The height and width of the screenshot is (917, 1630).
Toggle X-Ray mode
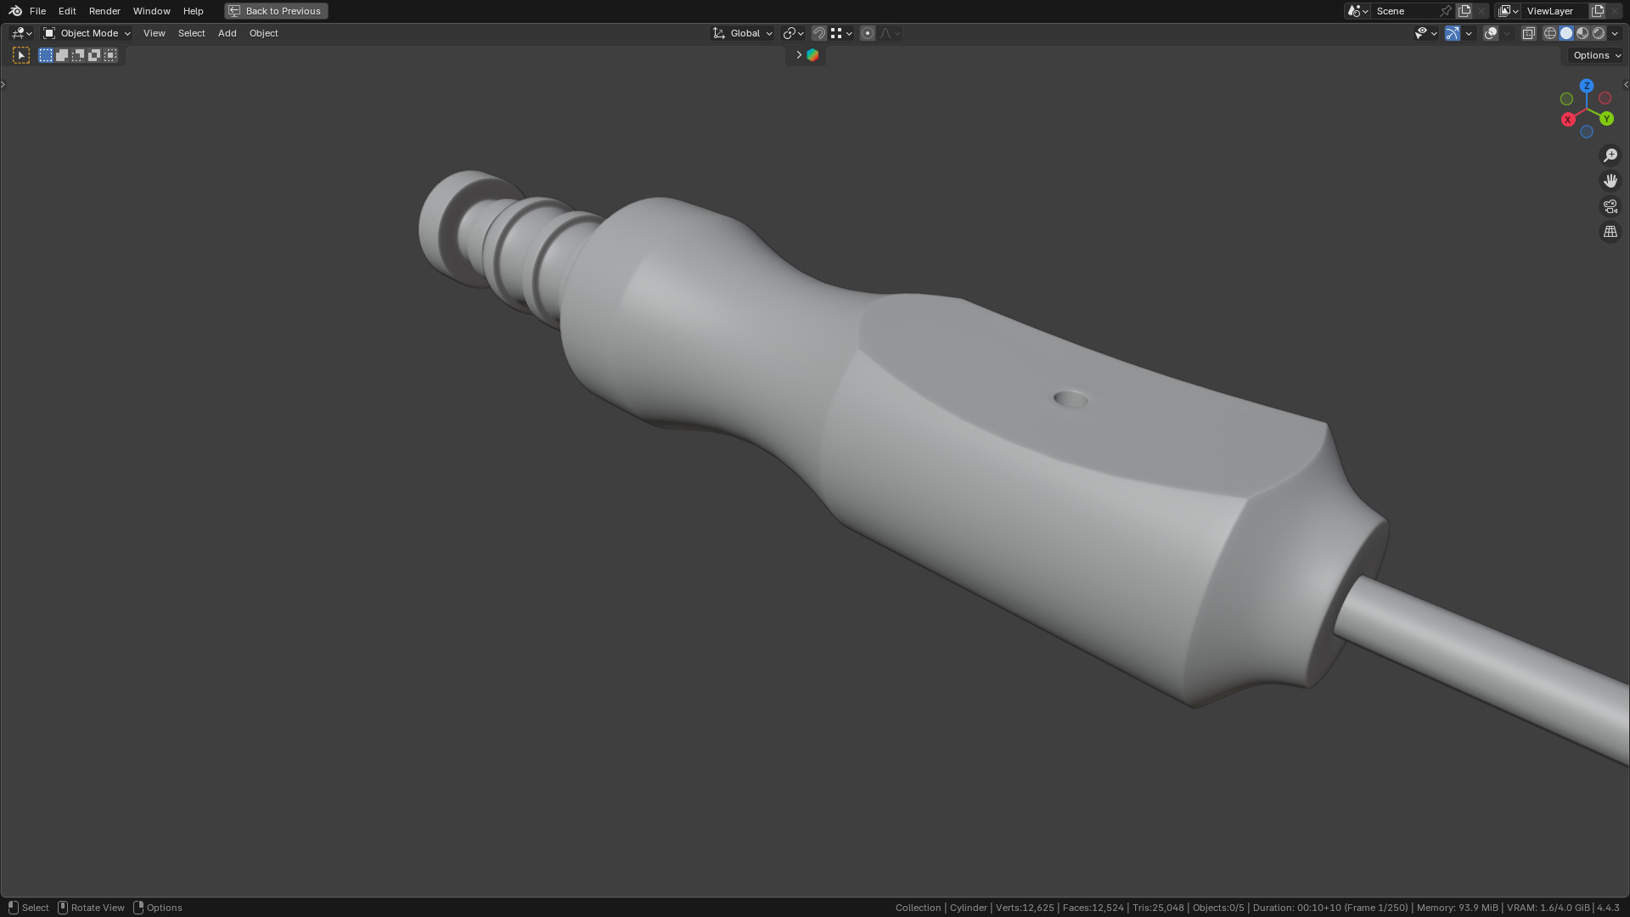point(1528,33)
